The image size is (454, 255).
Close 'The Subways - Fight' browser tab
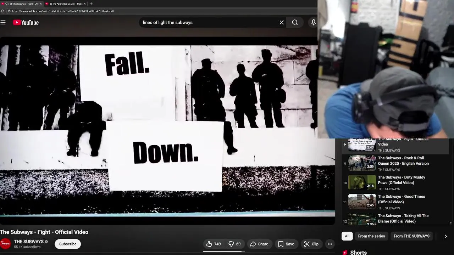pos(41,4)
